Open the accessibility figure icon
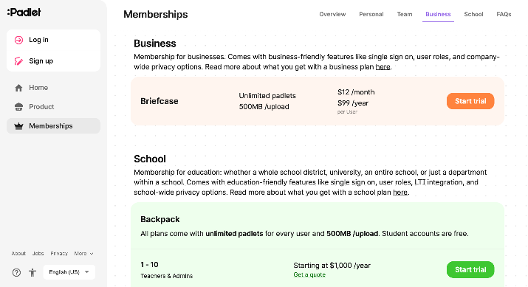The width and height of the screenshot is (528, 287). 32,272
